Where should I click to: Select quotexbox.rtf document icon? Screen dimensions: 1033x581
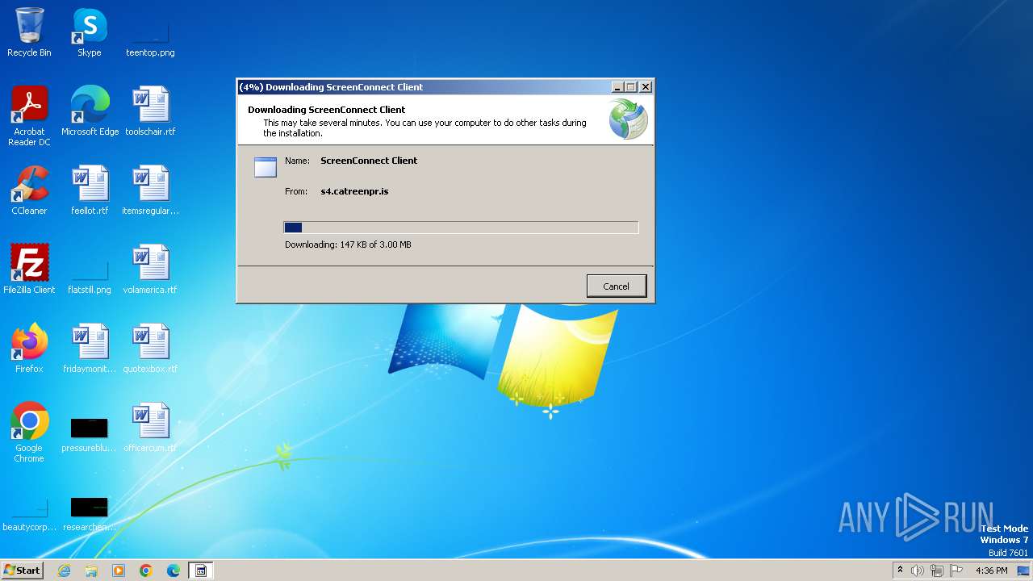tap(150, 348)
